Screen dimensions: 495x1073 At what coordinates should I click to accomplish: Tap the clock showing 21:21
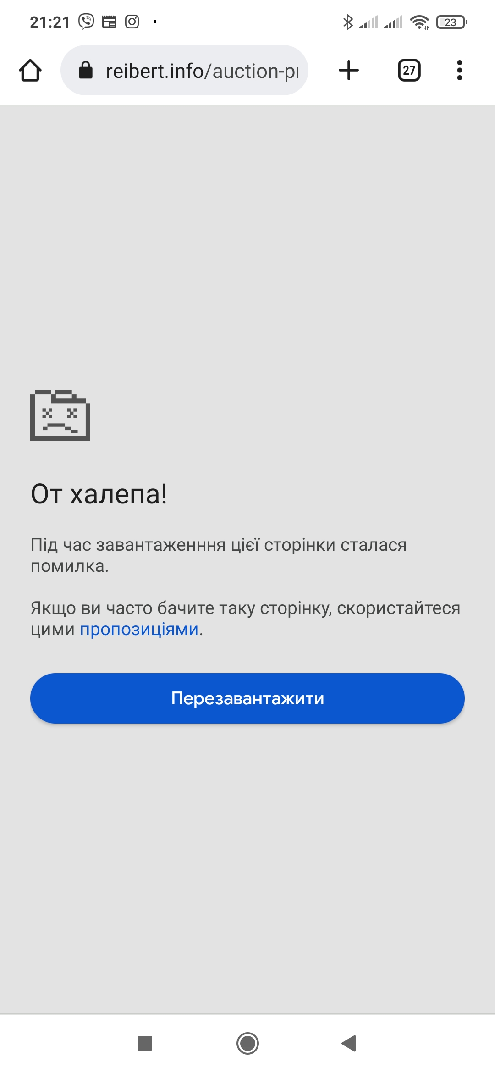pyautogui.click(x=50, y=22)
